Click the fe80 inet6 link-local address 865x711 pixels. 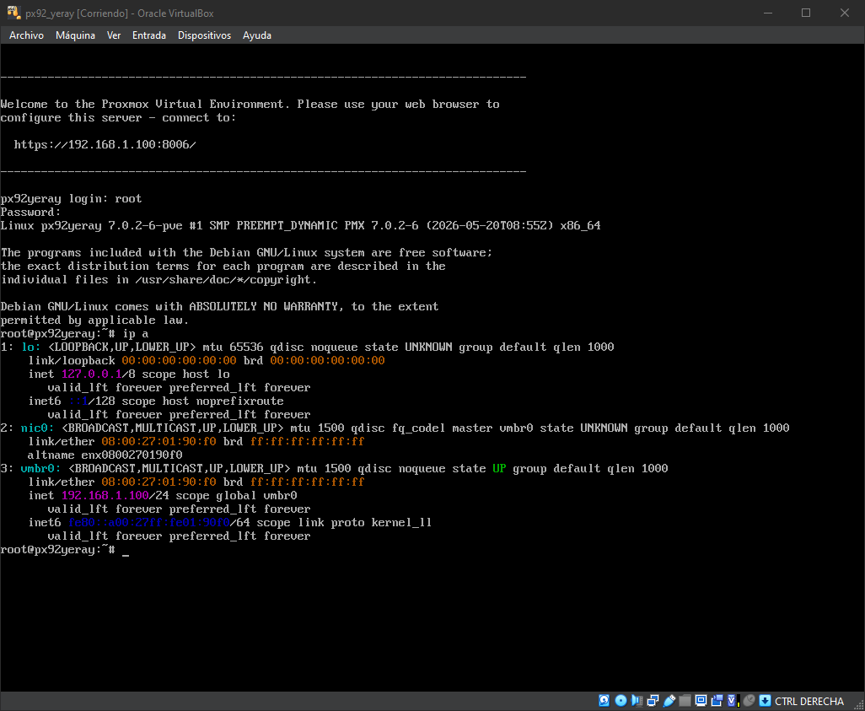[x=149, y=522]
